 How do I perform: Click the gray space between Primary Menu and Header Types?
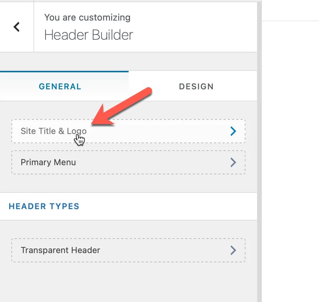click(x=128, y=184)
